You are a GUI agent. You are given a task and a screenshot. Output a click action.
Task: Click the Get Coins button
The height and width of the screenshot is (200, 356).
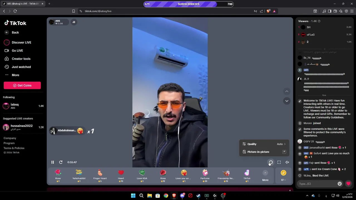point(22,86)
